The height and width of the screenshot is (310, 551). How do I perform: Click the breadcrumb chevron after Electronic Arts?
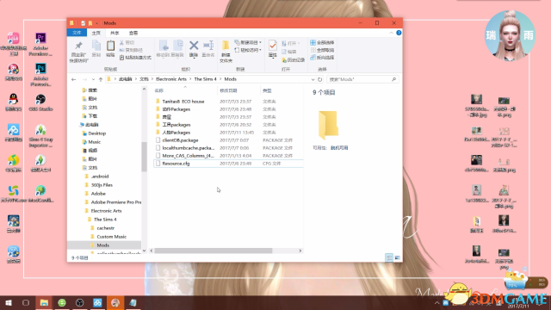tap(190, 79)
